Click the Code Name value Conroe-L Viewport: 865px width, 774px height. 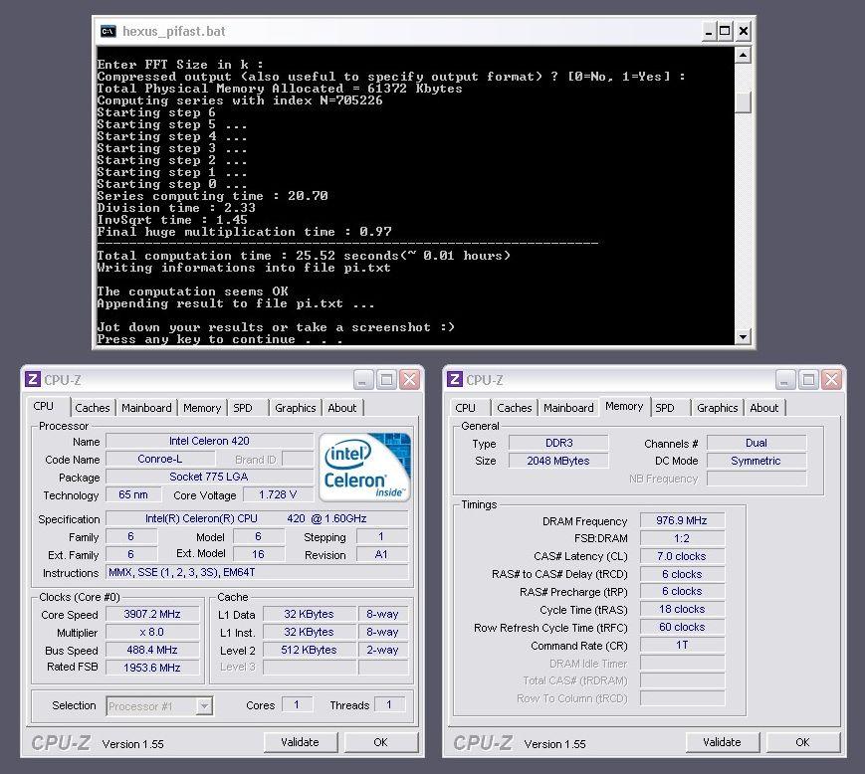[160, 459]
